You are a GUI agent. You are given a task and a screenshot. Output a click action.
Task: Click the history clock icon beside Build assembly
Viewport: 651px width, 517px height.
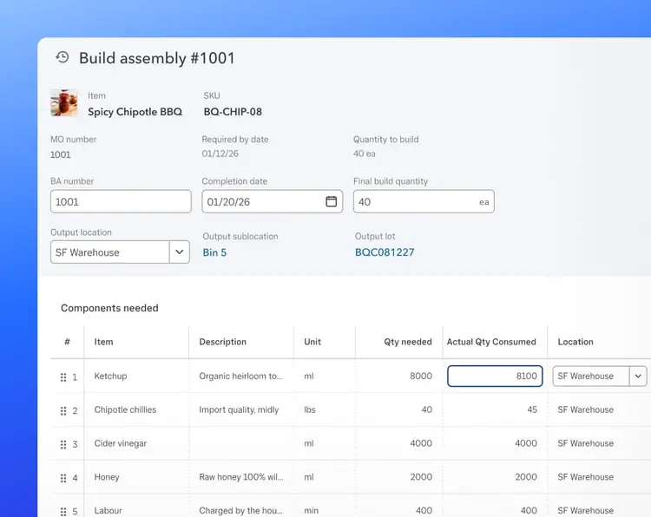pyautogui.click(x=62, y=57)
